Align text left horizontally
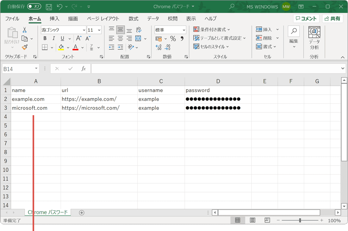The height and width of the screenshot is (231, 348). (111, 38)
